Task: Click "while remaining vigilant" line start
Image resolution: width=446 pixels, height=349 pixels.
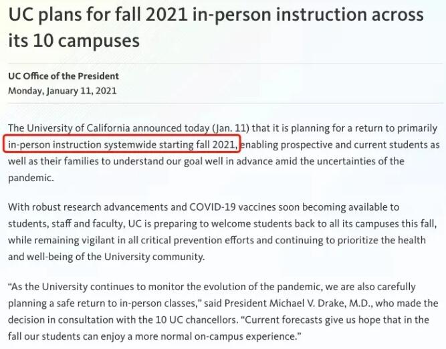Action: (61, 240)
